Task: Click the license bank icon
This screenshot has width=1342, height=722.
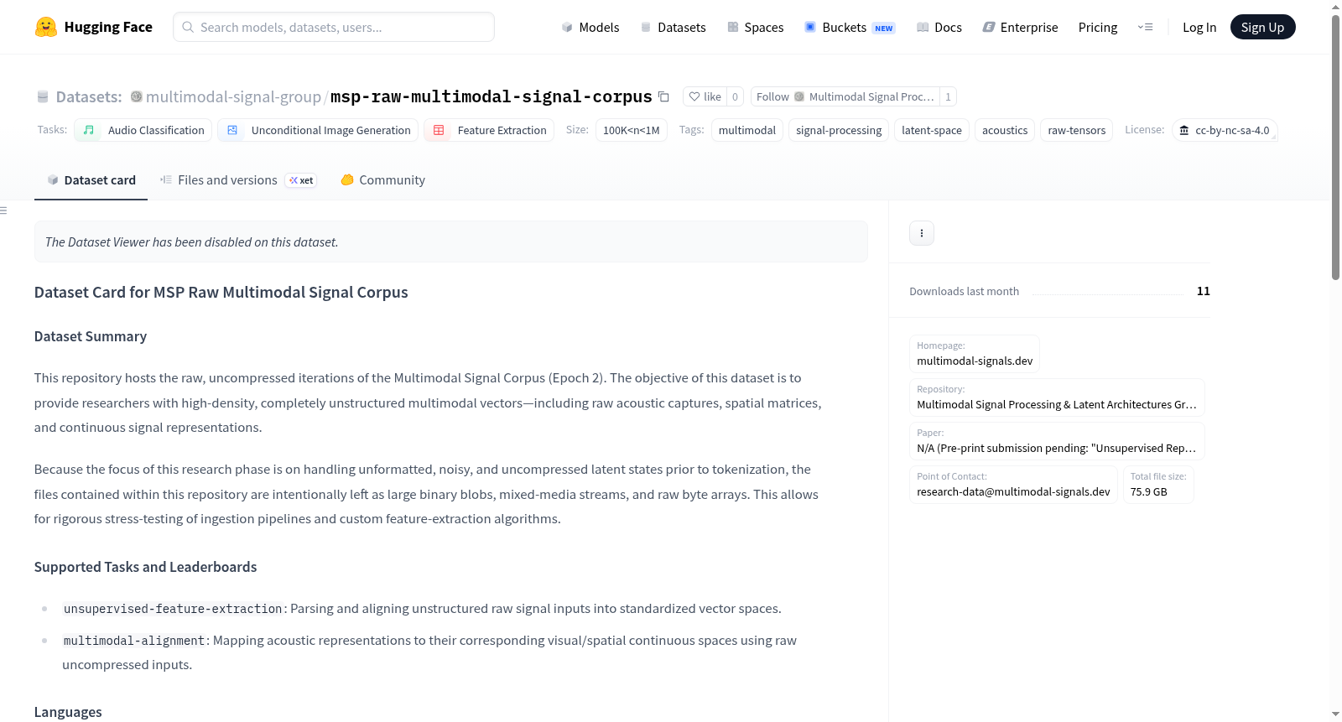Action: [x=1184, y=130]
